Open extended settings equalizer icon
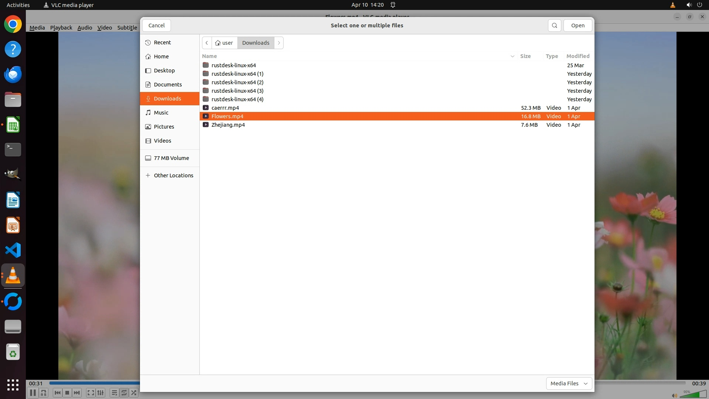 (x=100, y=393)
